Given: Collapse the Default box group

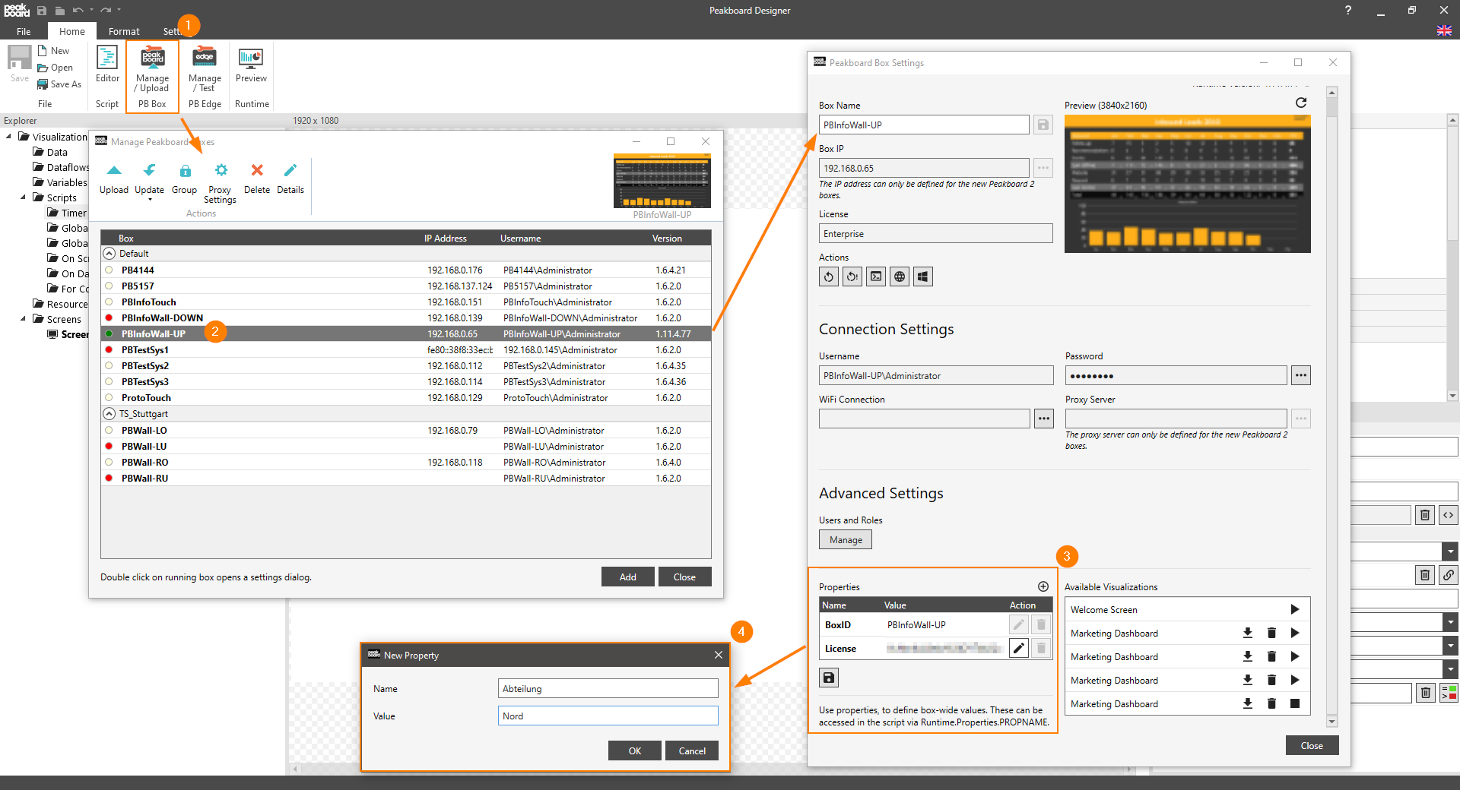Looking at the screenshot, I should point(109,254).
